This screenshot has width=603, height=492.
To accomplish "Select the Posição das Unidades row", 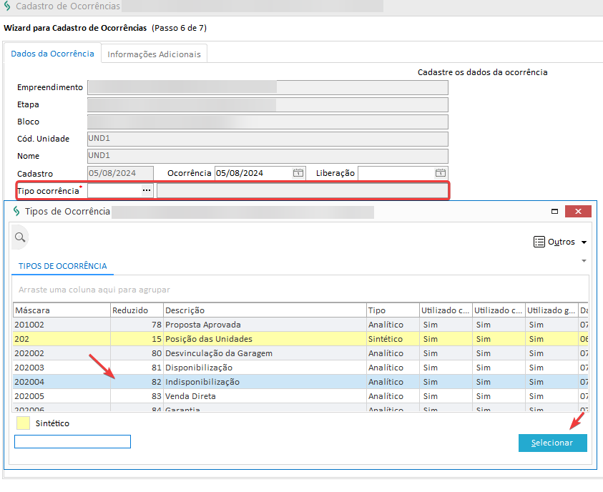I will coord(208,339).
